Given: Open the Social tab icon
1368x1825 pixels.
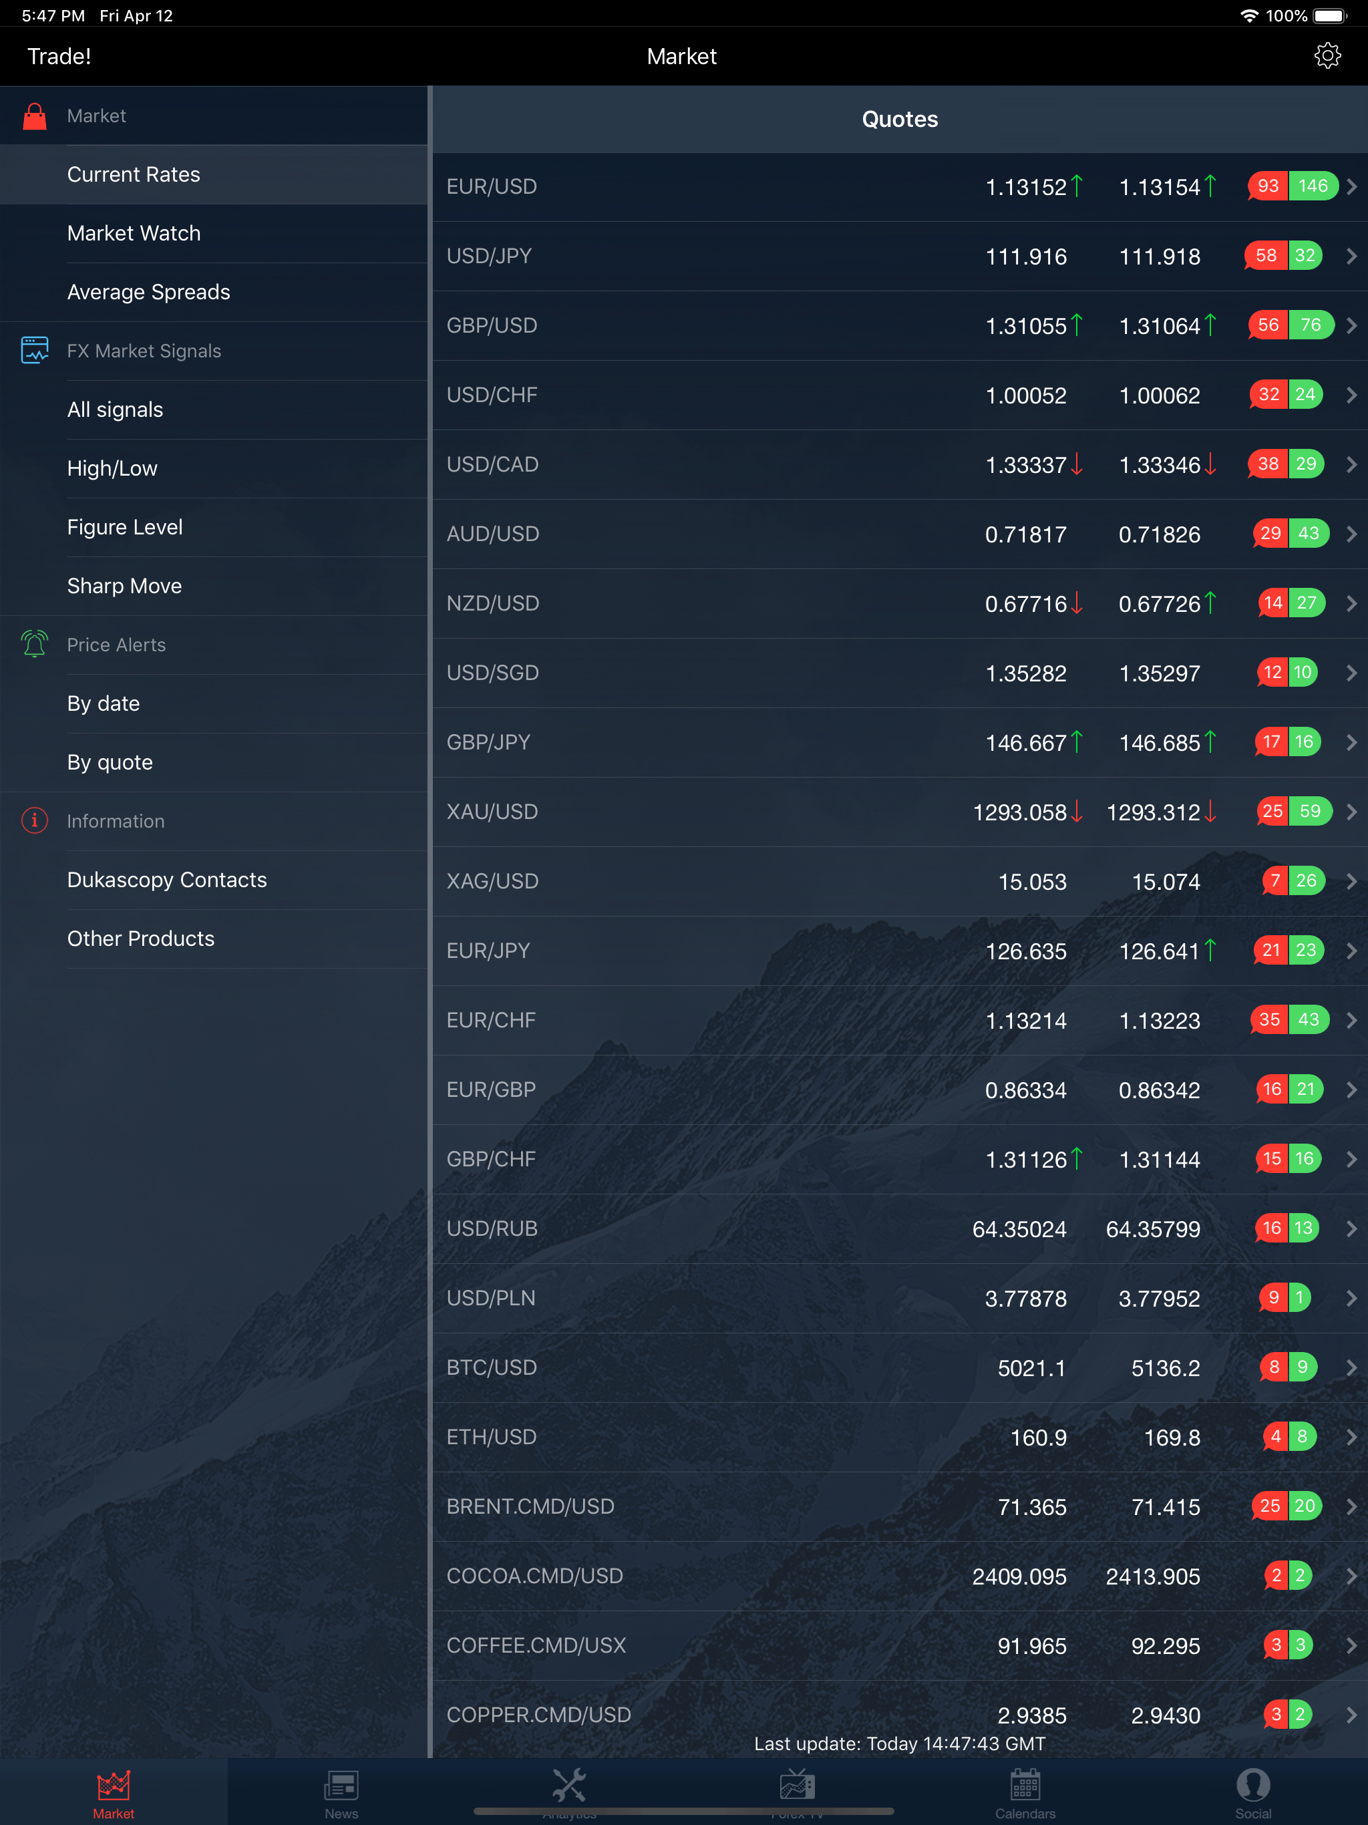Looking at the screenshot, I should point(1252,1786).
